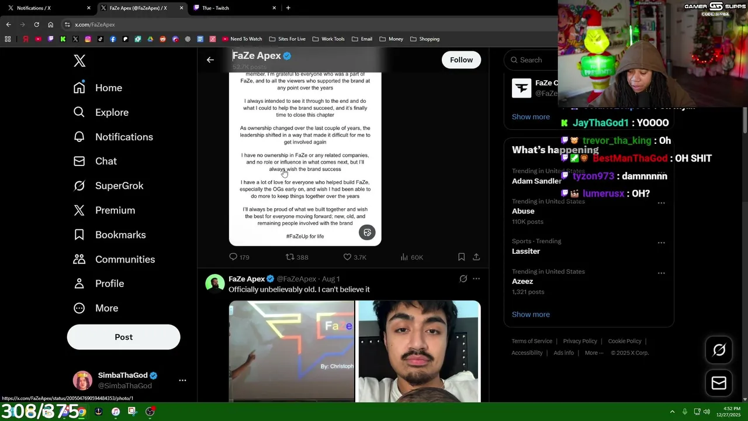Screen dimensions: 748x421
Task: Open Cookie Policy link
Action: point(625,341)
